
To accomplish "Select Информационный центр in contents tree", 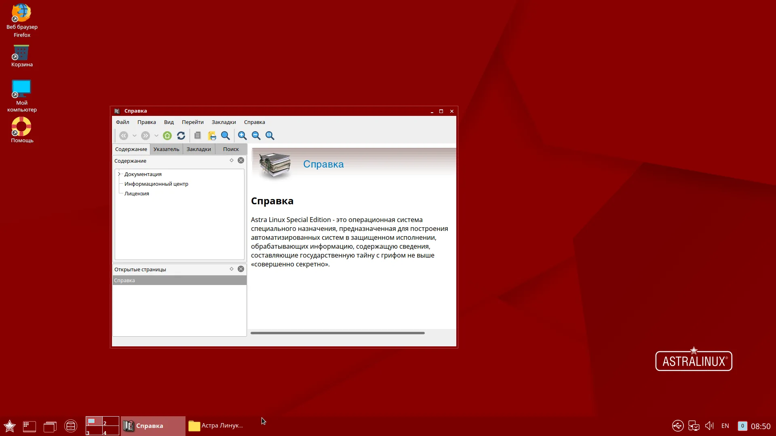I will 156,184.
